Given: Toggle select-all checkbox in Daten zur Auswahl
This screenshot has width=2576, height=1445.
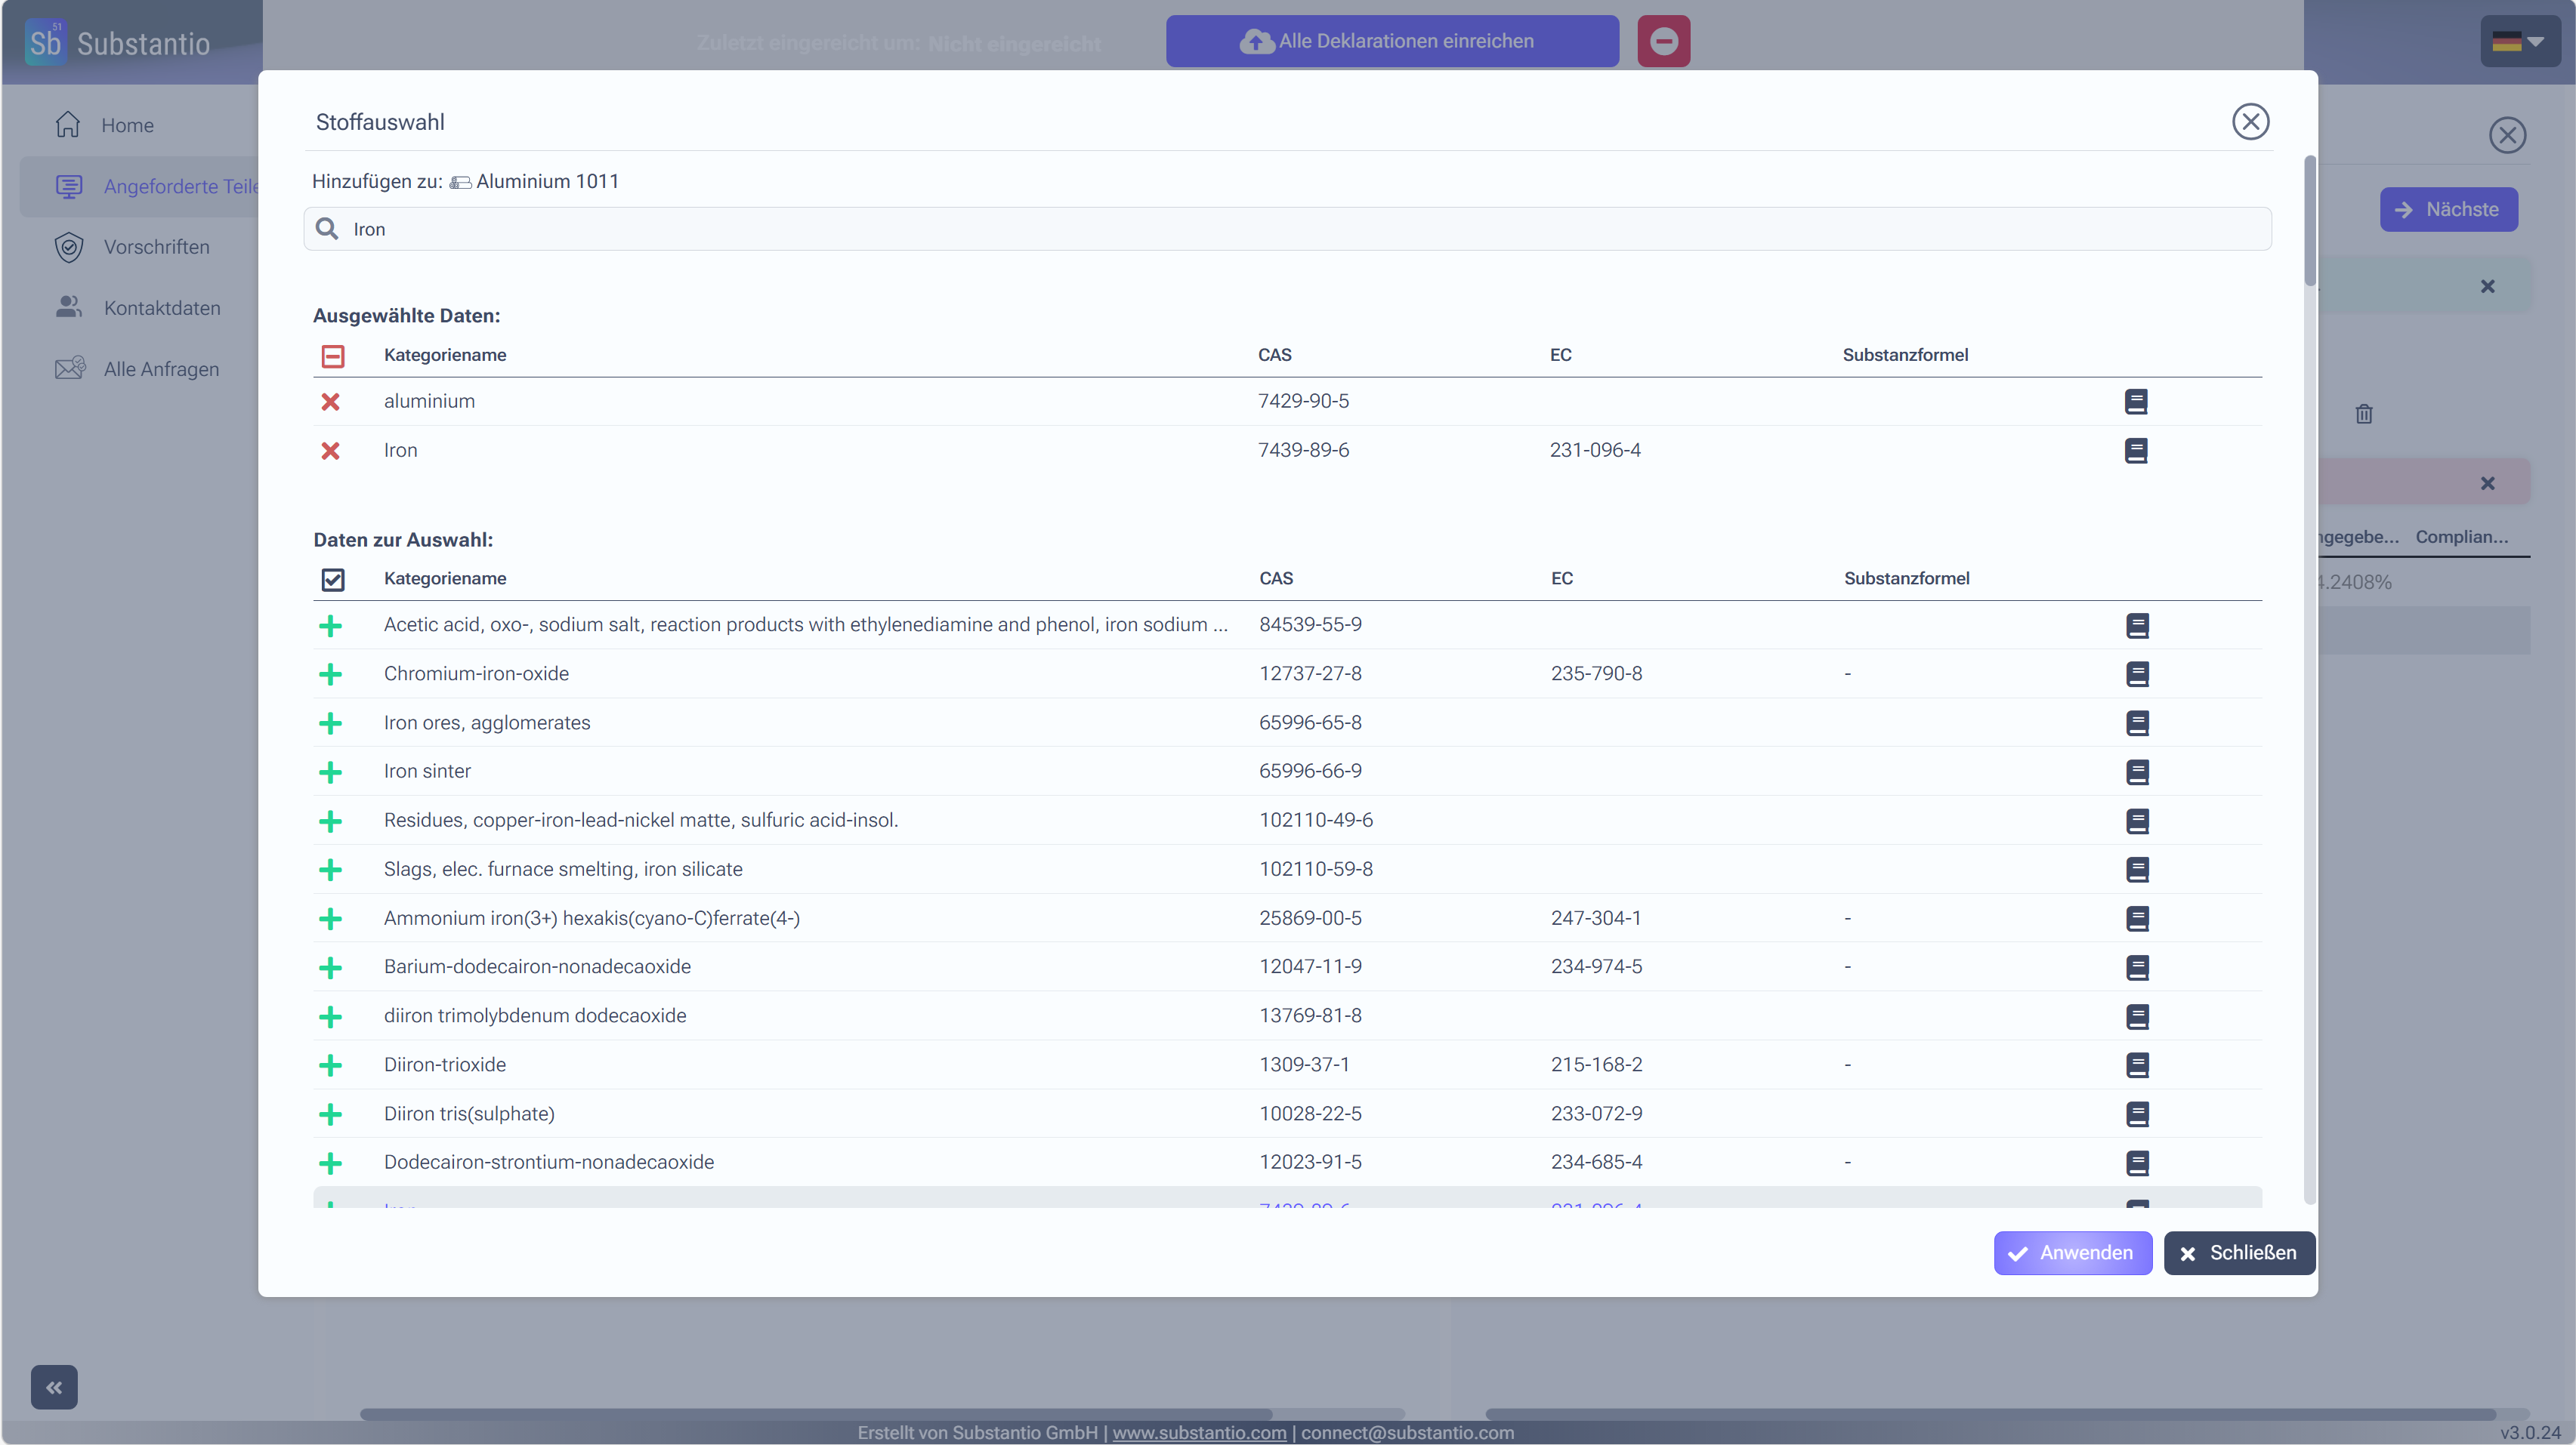Looking at the screenshot, I should click(x=333, y=580).
